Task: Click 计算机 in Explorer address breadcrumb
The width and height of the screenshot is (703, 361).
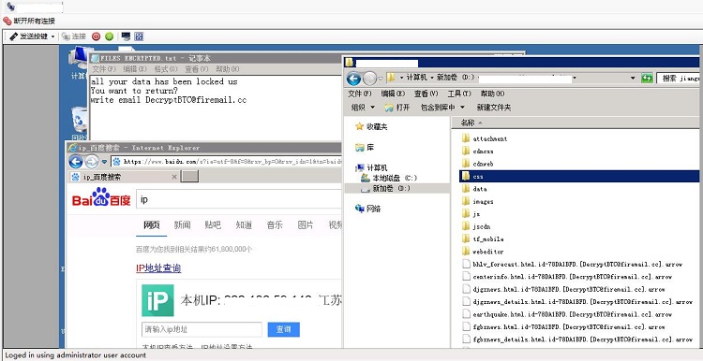Action: 418,78
